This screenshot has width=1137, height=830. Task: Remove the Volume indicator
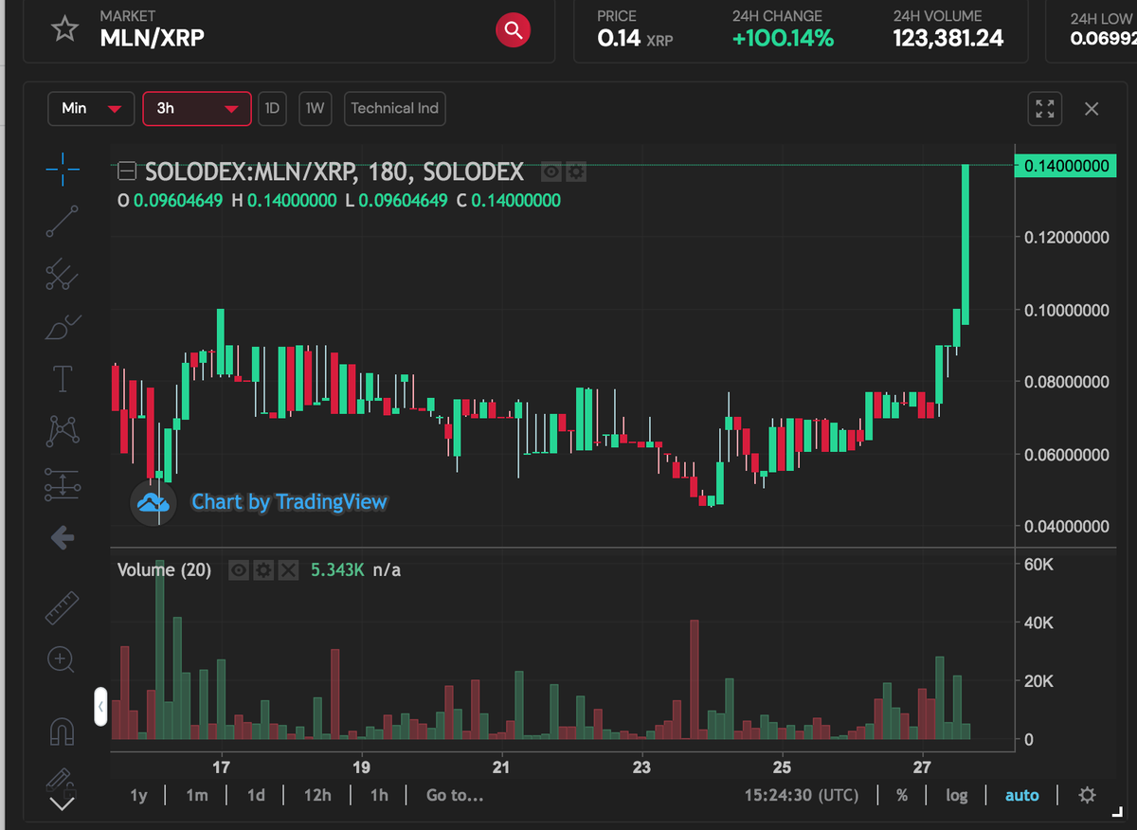[288, 569]
